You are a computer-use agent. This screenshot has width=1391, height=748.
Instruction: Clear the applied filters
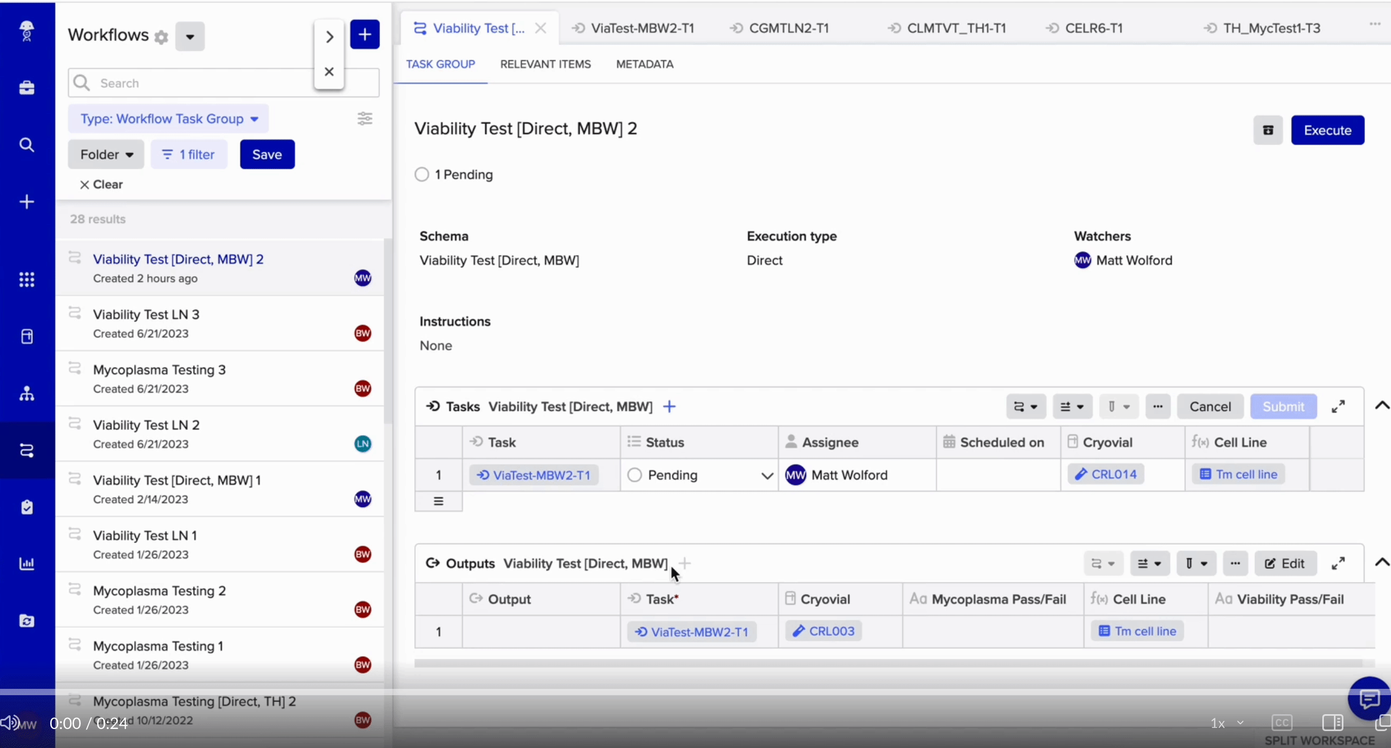pos(101,184)
